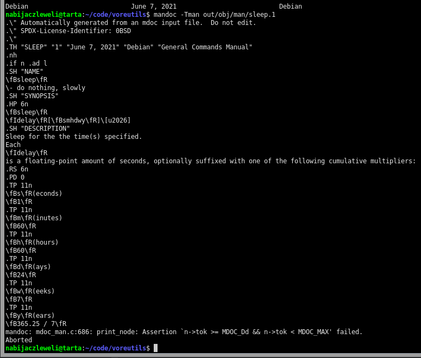Click "Sleep for the the time(s) specified" line
The width and height of the screenshot is (421, 358).
tap(73, 137)
